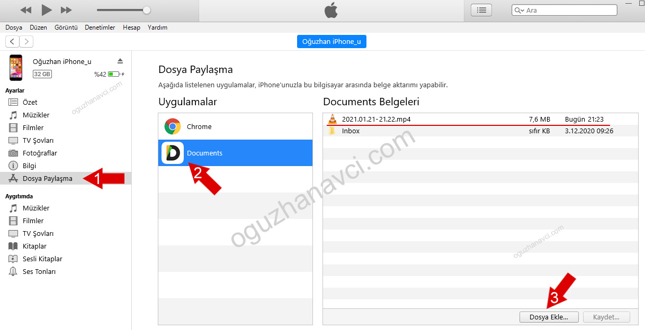This screenshot has height=330, width=645.
Task: Select Filmler under Ayarlar
Action: (x=66, y=127)
